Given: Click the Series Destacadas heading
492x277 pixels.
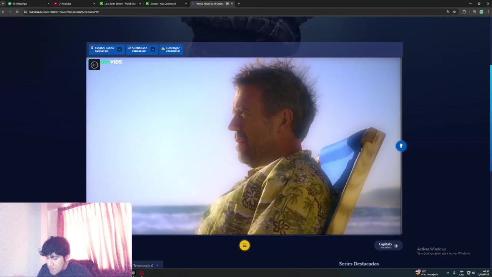Looking at the screenshot, I should [359, 264].
